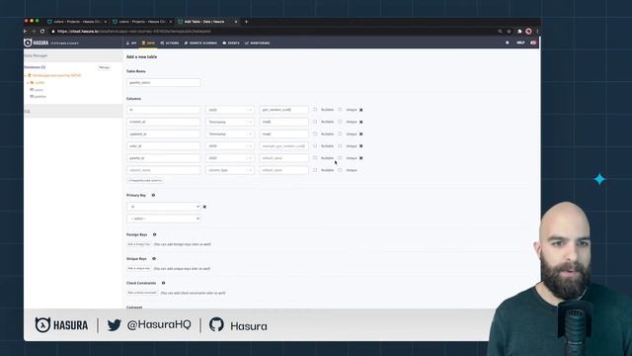Screen dimensions: 632x356
Task: Click the Unique Keys info icon
Action: point(154,259)
